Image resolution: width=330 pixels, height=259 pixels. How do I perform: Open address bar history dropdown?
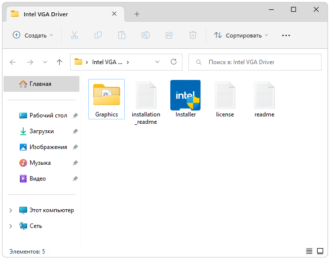[x=157, y=62]
